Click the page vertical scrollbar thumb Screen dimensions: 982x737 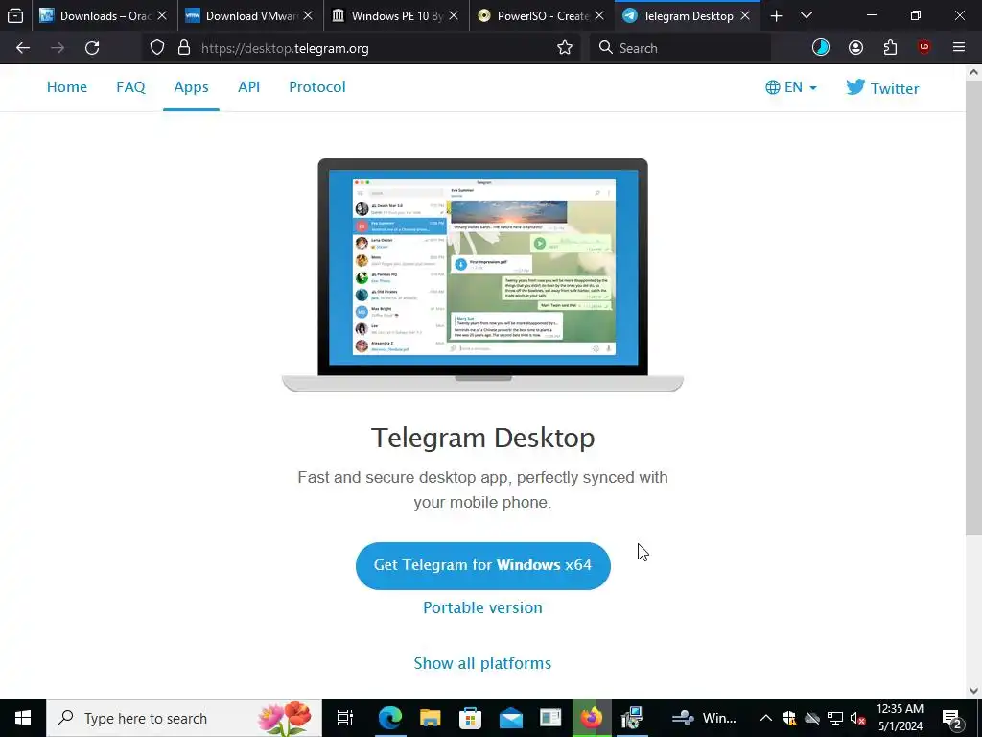pyautogui.click(x=974, y=307)
